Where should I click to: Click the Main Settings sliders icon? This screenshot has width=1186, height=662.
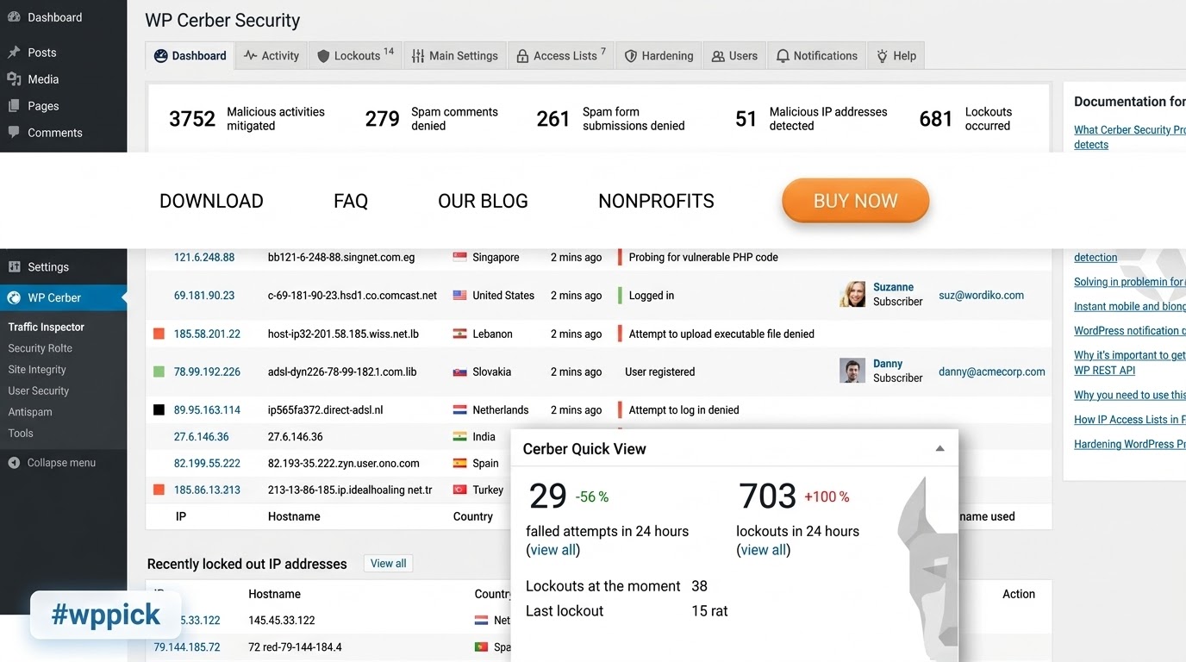point(418,56)
